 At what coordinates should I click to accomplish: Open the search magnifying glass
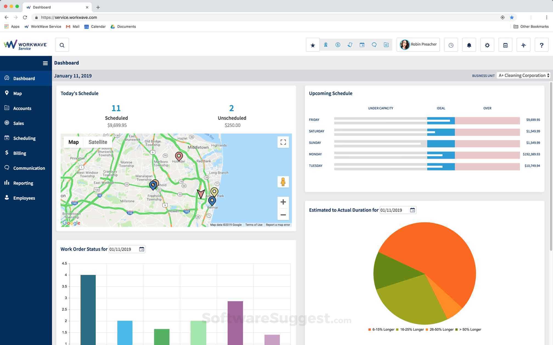pyautogui.click(x=62, y=45)
